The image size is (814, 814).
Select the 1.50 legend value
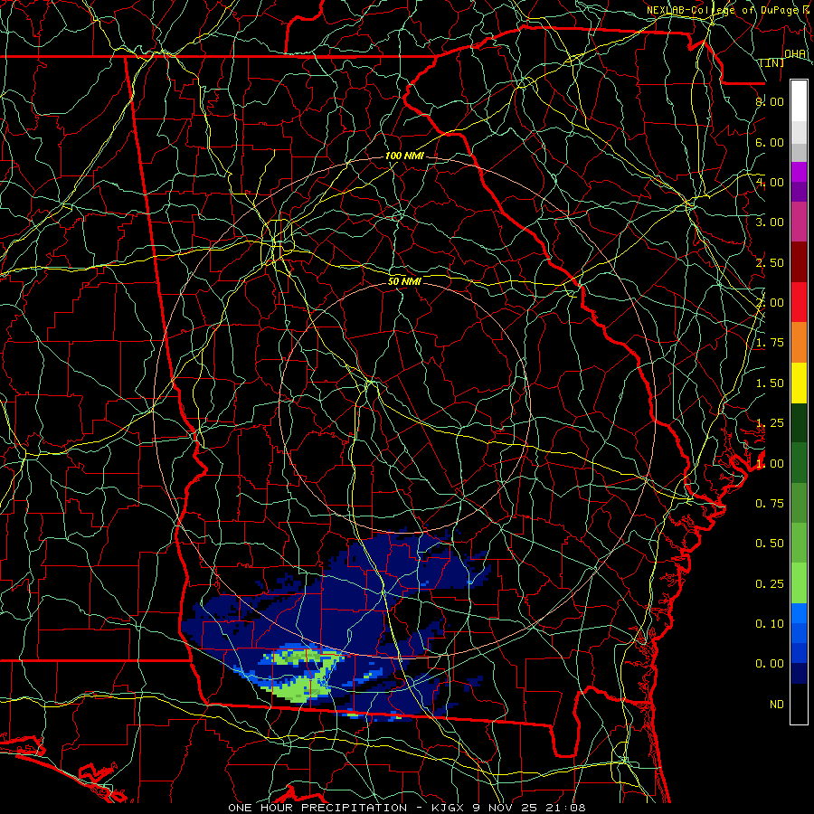[770, 383]
